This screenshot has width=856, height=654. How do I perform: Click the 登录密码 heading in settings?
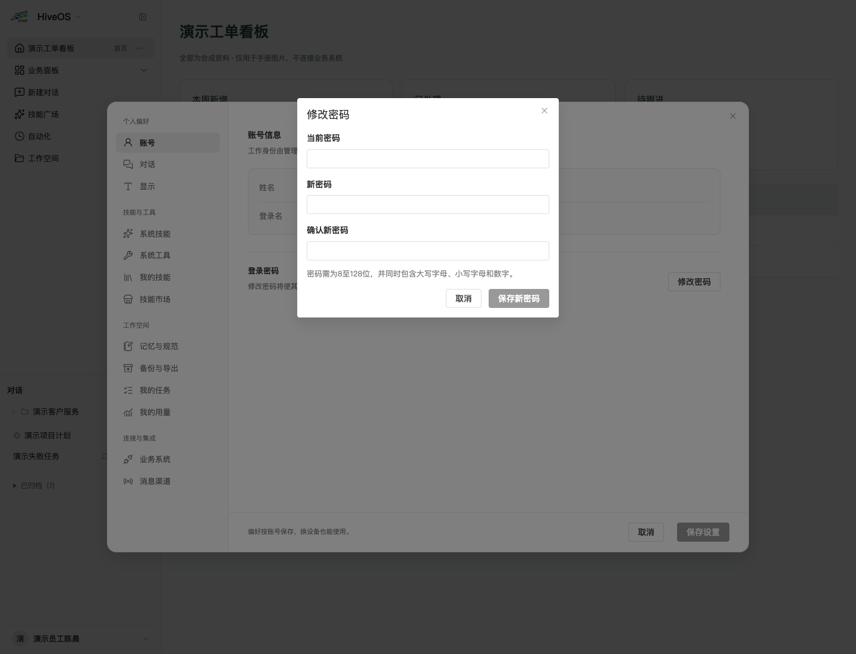click(263, 271)
